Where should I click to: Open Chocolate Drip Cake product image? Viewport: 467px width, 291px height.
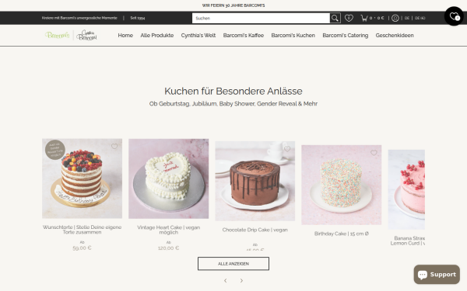255,181
